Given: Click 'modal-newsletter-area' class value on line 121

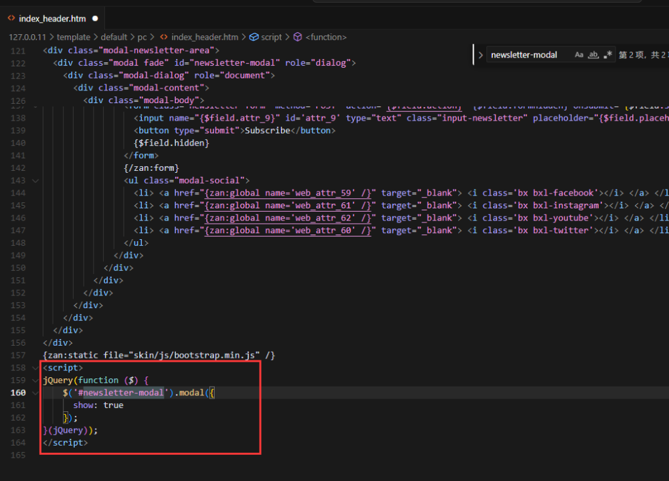Looking at the screenshot, I should point(156,50).
